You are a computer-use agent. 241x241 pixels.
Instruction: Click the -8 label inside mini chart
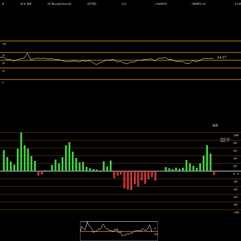(155, 228)
